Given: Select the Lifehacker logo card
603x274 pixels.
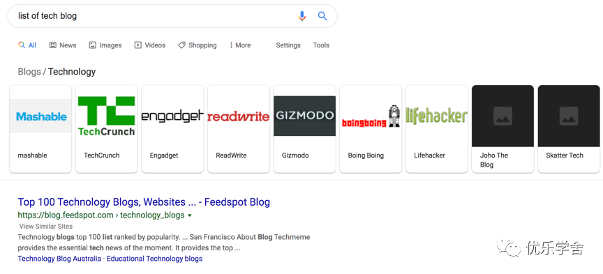Looking at the screenshot, I should 436,129.
